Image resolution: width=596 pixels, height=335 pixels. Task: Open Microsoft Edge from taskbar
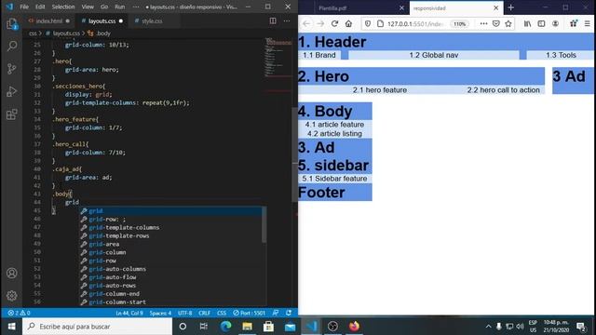click(225, 327)
